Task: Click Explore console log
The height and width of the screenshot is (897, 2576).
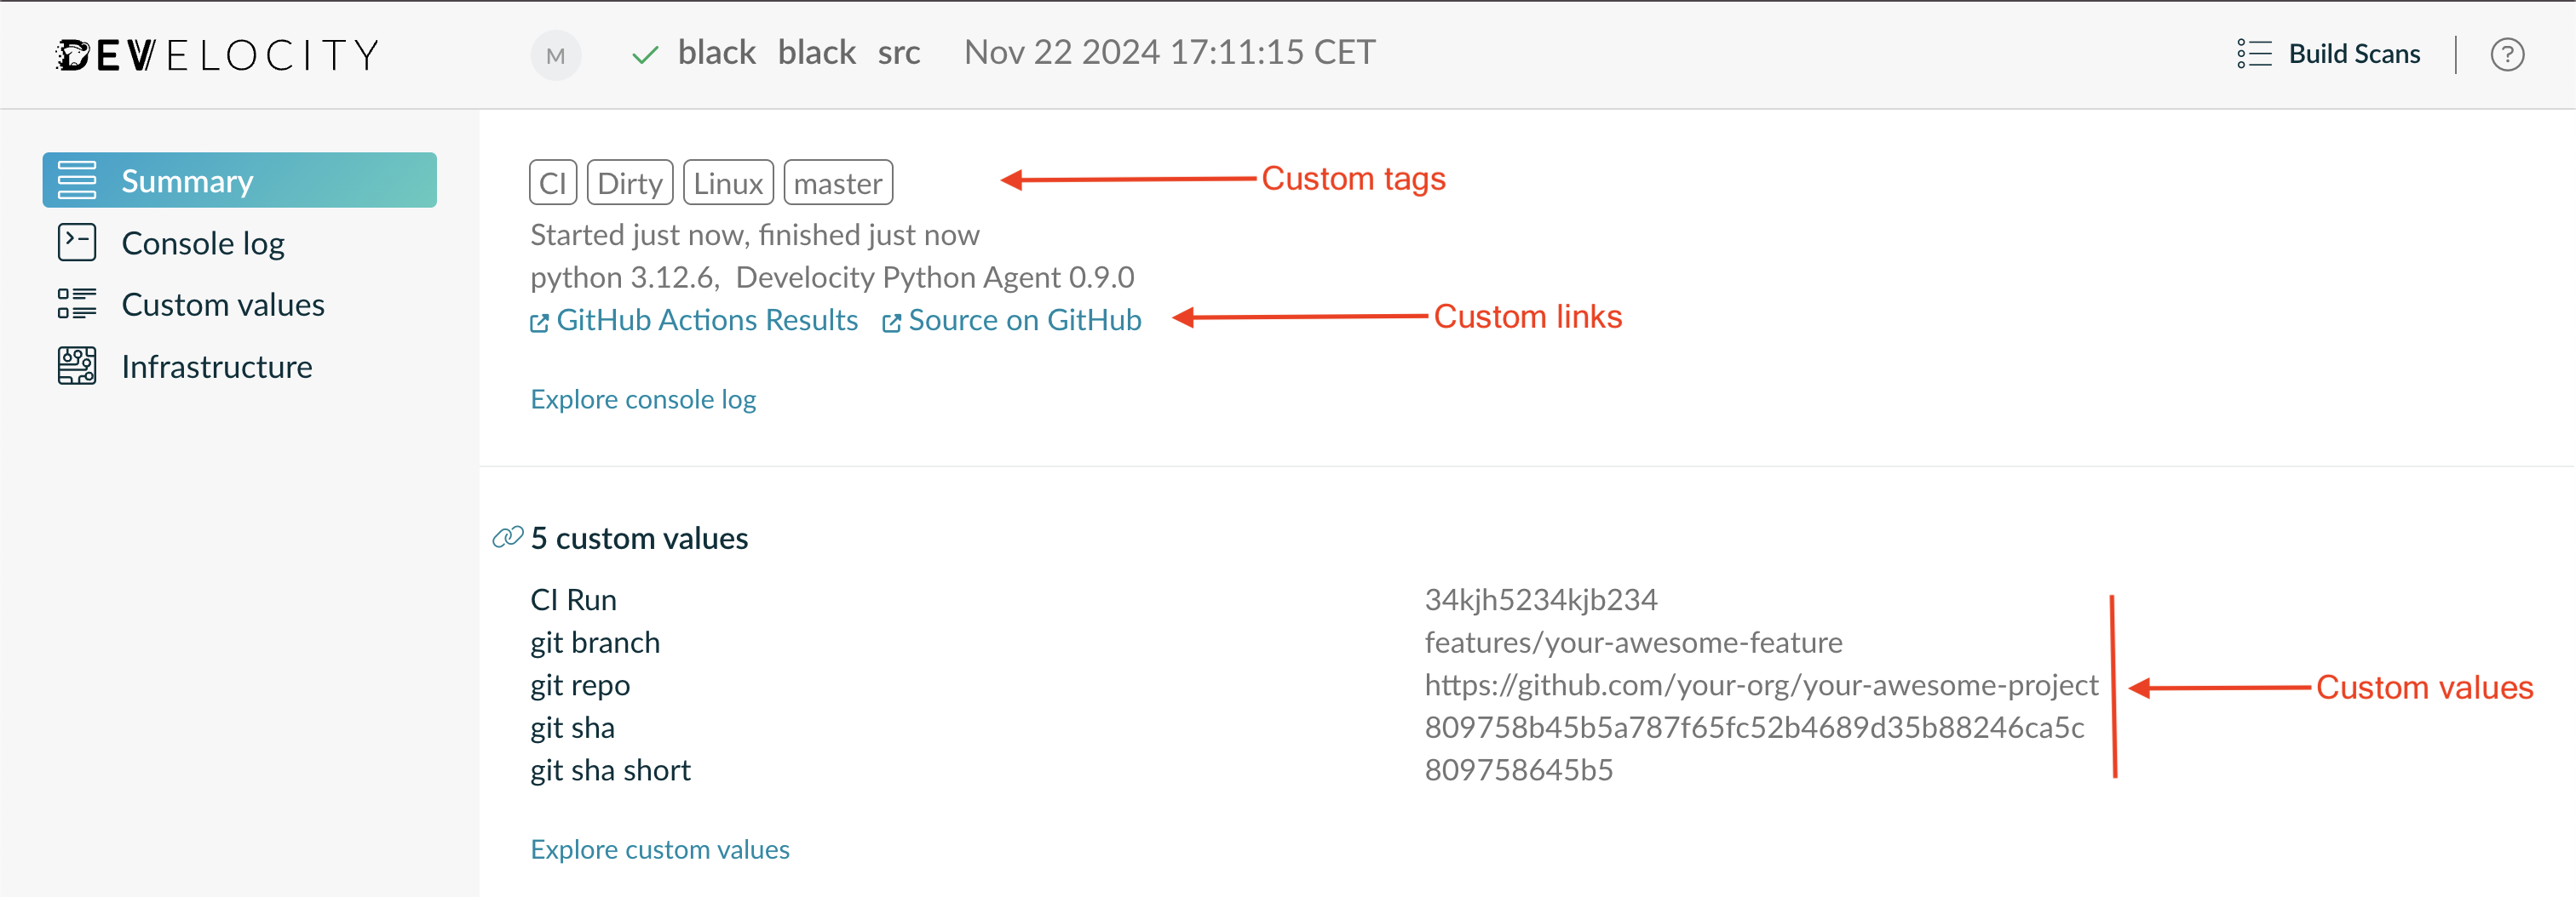Action: tap(642, 398)
